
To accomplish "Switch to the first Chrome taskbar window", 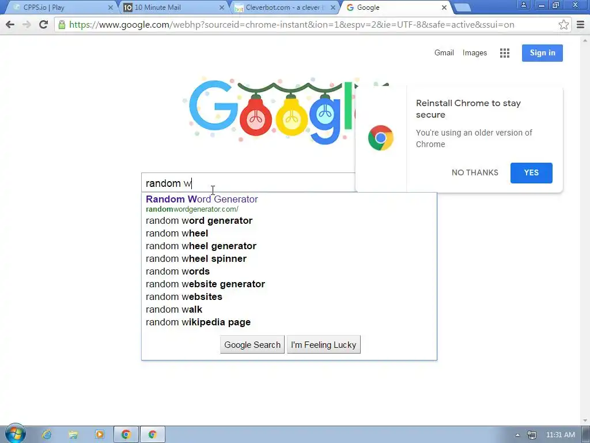I will 126,434.
